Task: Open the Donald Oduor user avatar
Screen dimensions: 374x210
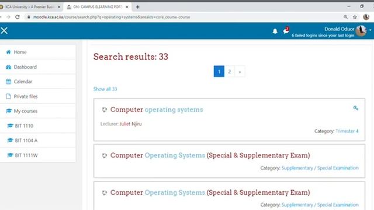Action: pos(361,31)
